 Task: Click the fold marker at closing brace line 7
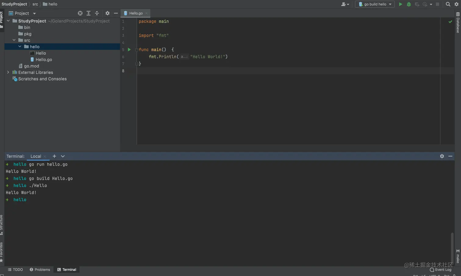point(137,64)
